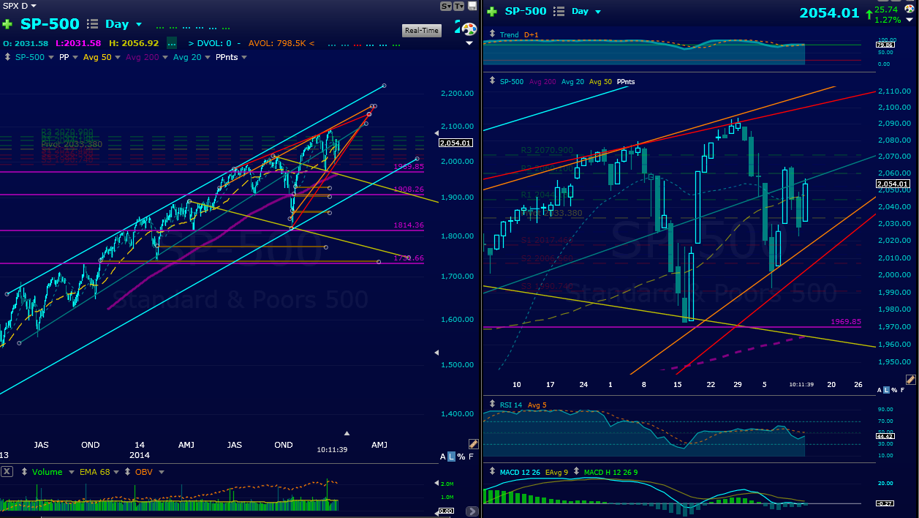This screenshot has width=919, height=518.
Task: Toggle F scale option on left chart
Action: (471, 457)
